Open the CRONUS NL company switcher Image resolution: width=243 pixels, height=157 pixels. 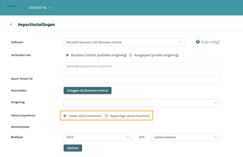pyautogui.click(x=40, y=8)
